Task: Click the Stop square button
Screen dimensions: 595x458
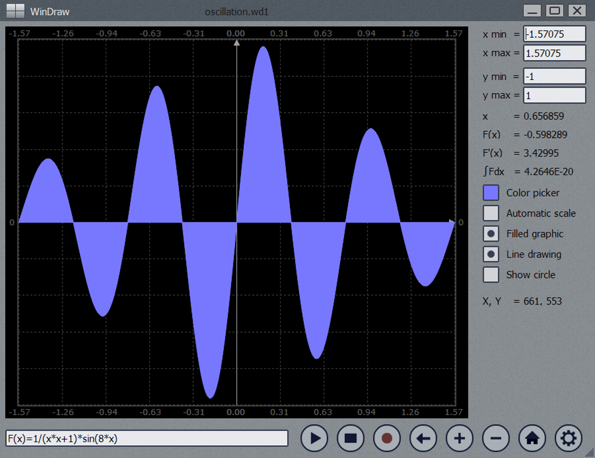Action: pos(351,438)
